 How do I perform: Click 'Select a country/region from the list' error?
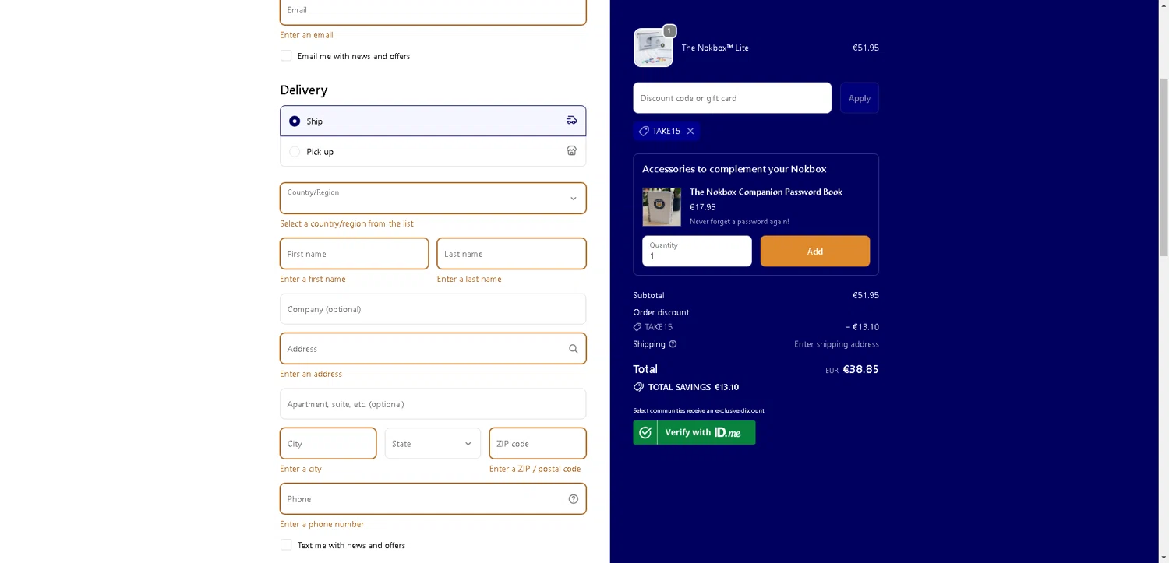347,223
